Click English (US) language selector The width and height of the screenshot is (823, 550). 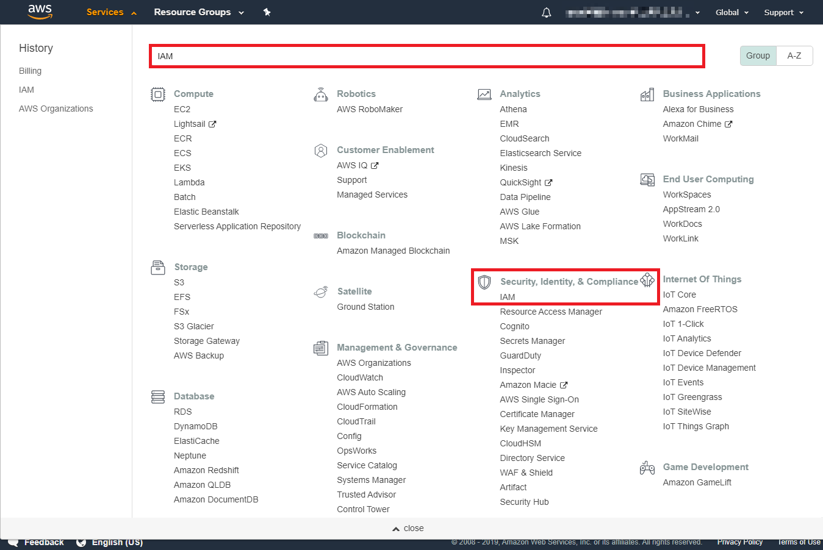[x=117, y=542]
